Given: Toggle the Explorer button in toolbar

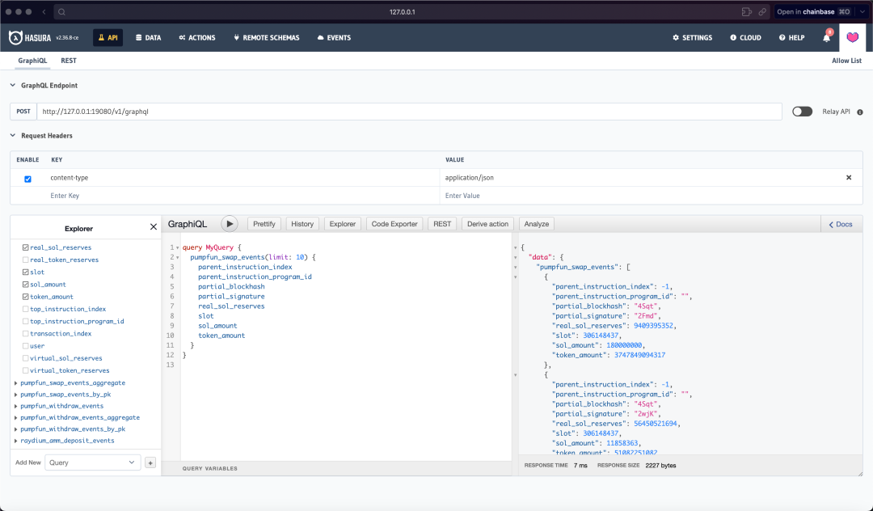Looking at the screenshot, I should coord(343,224).
